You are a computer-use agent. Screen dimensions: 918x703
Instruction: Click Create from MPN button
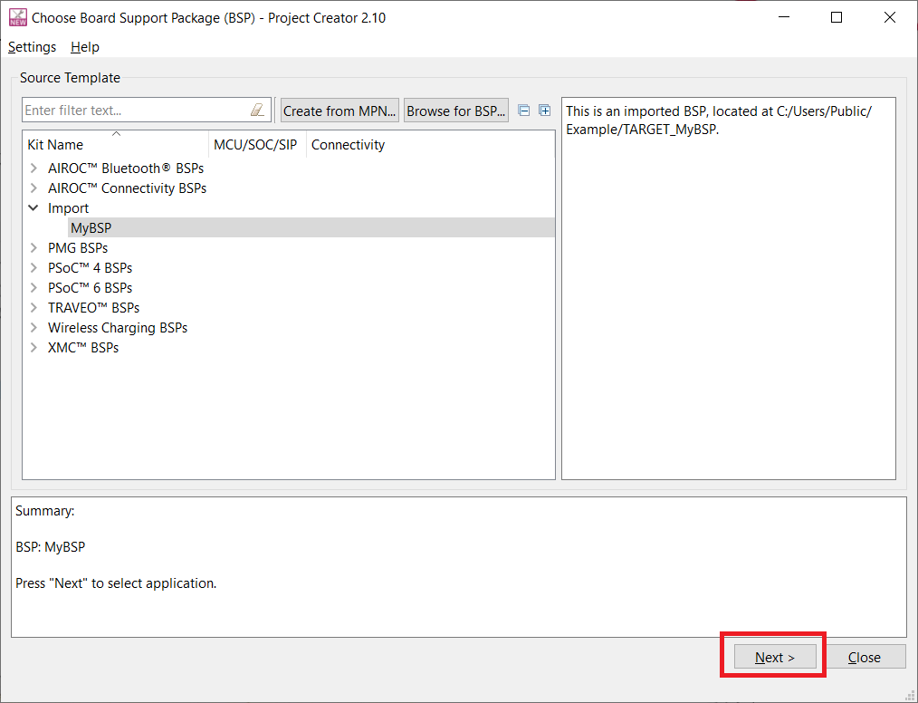coord(339,111)
